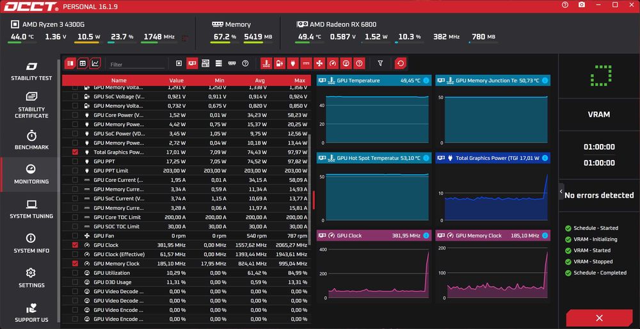640x329 pixels.
Task: Toggle other sensor types red question icon
Action: (x=359, y=63)
